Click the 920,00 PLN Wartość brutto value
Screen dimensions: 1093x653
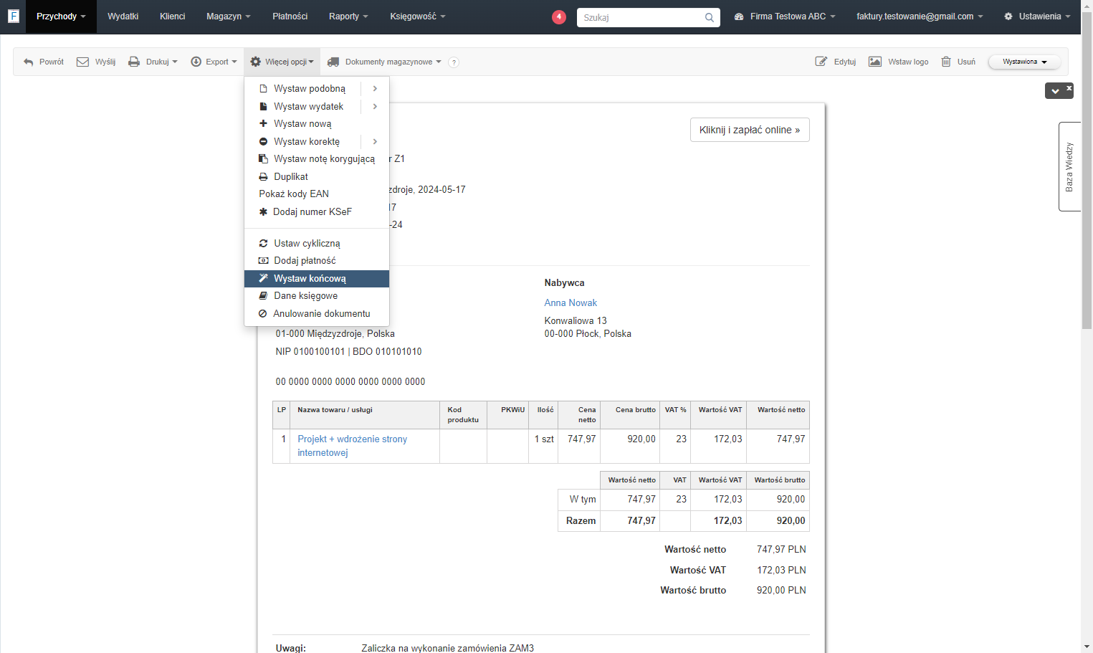click(781, 590)
